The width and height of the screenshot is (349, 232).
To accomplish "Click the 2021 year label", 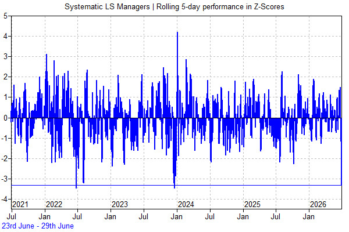I will pos(20,204).
